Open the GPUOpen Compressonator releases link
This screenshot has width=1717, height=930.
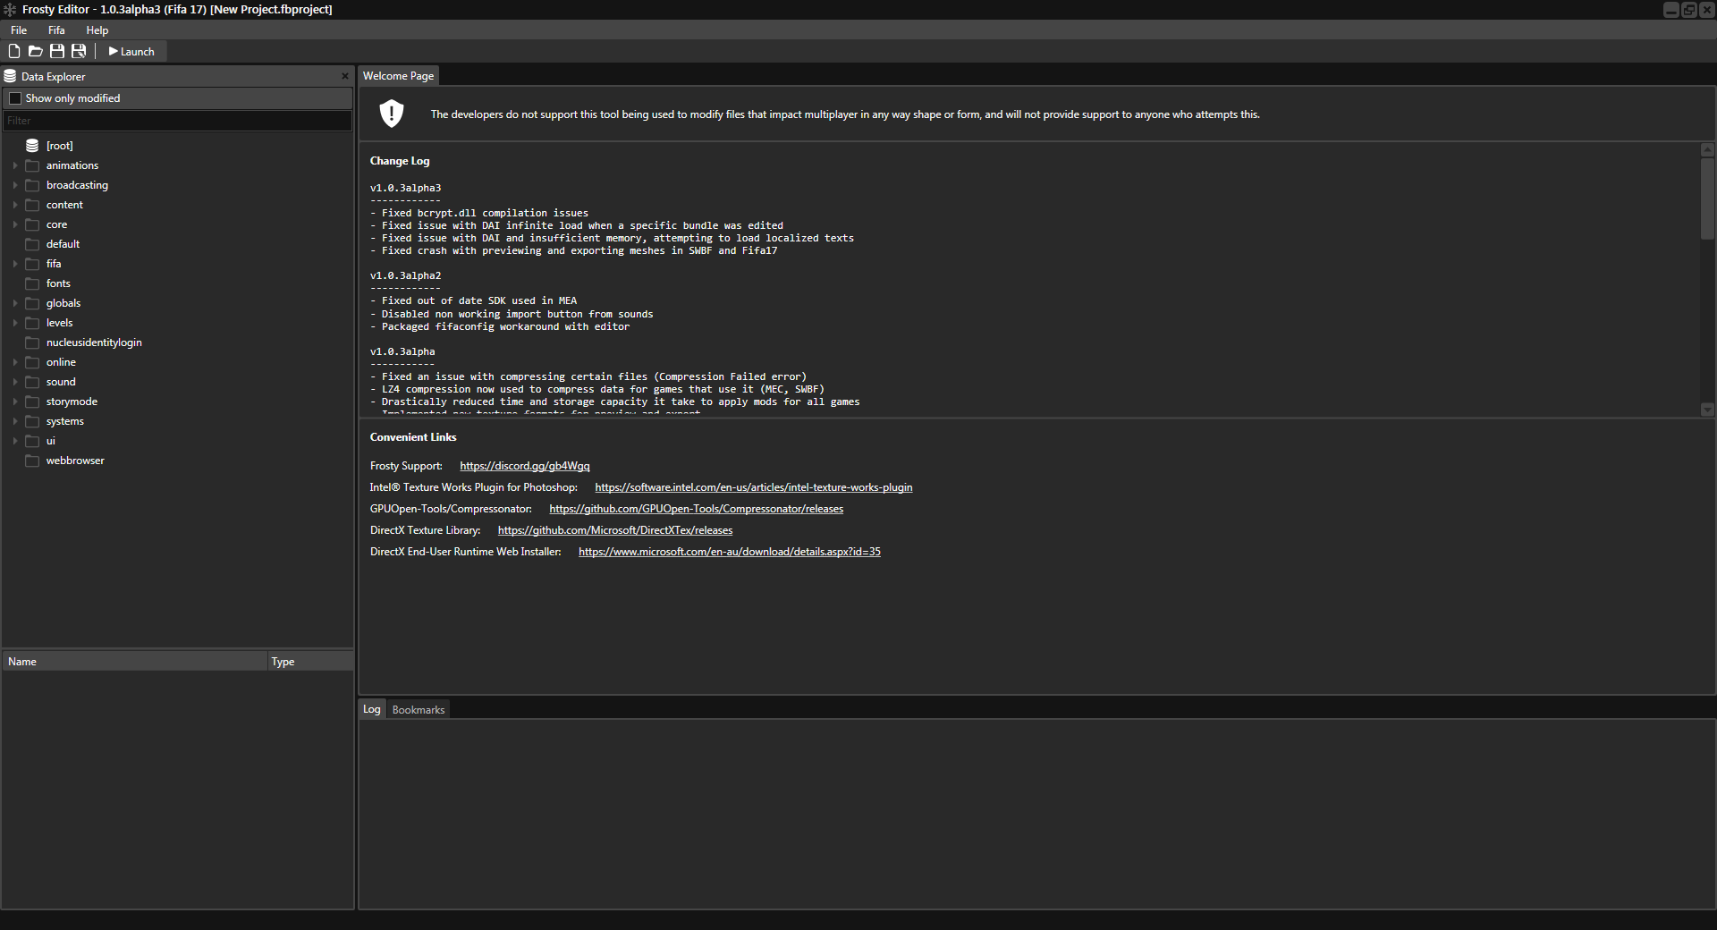(697, 509)
